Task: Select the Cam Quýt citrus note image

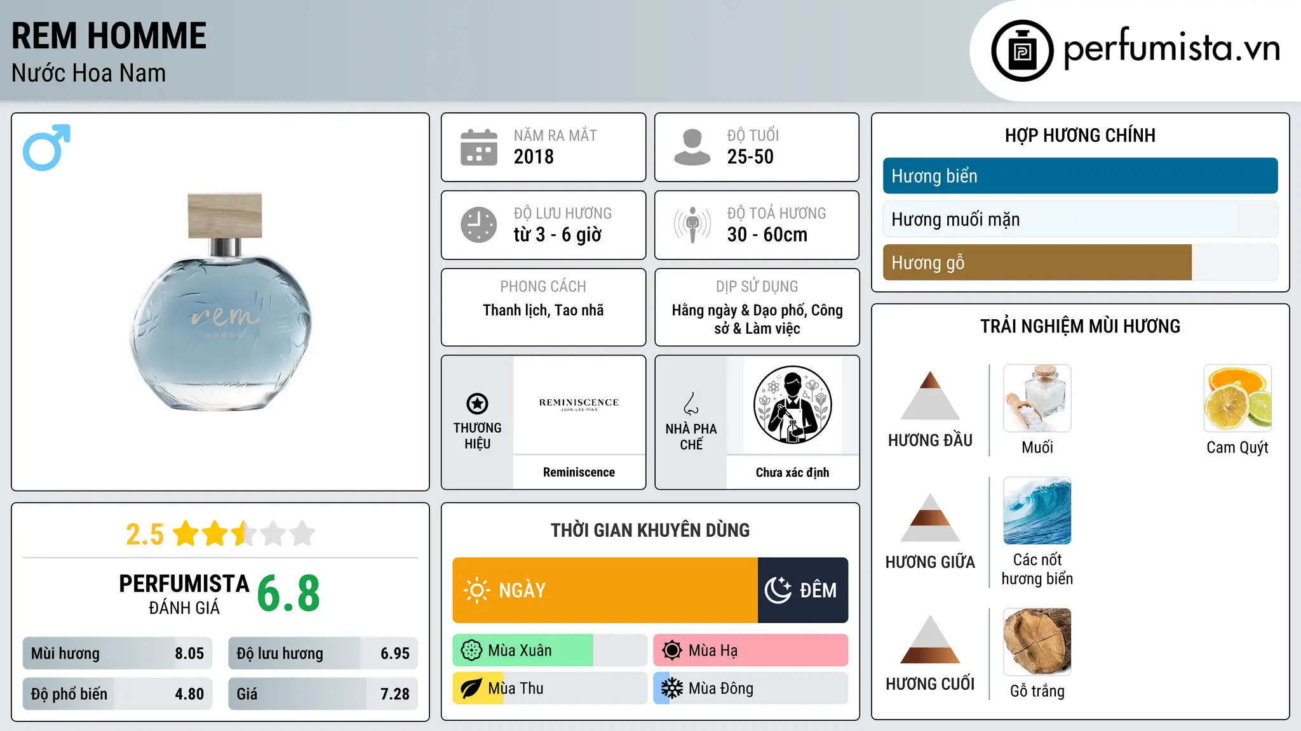Action: tap(1237, 398)
